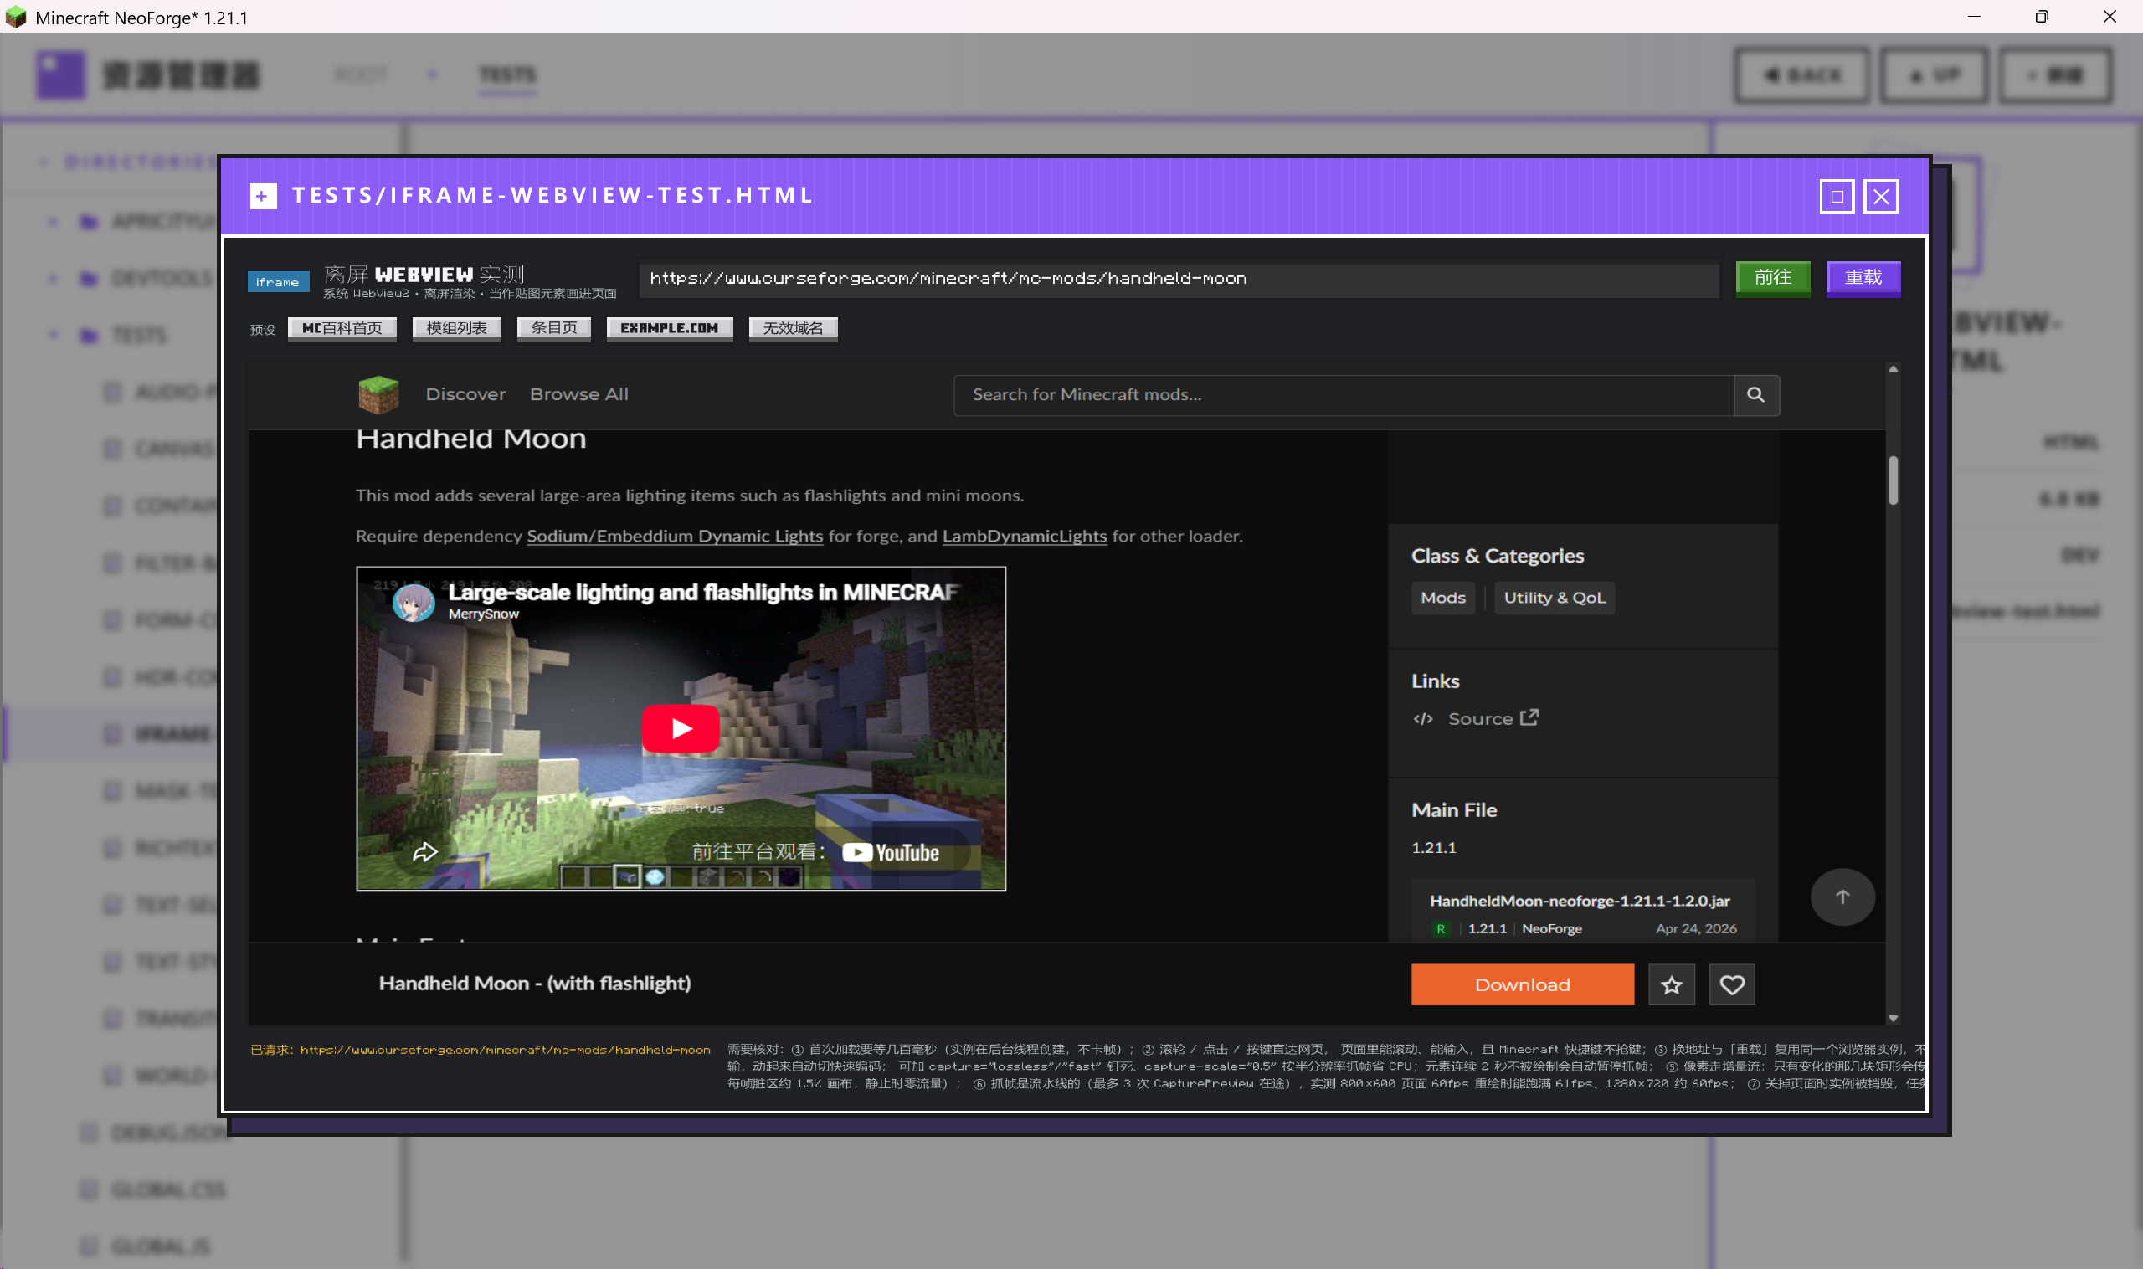Click the CurseForge grass block logo
2143x1269 pixels.
click(x=378, y=394)
